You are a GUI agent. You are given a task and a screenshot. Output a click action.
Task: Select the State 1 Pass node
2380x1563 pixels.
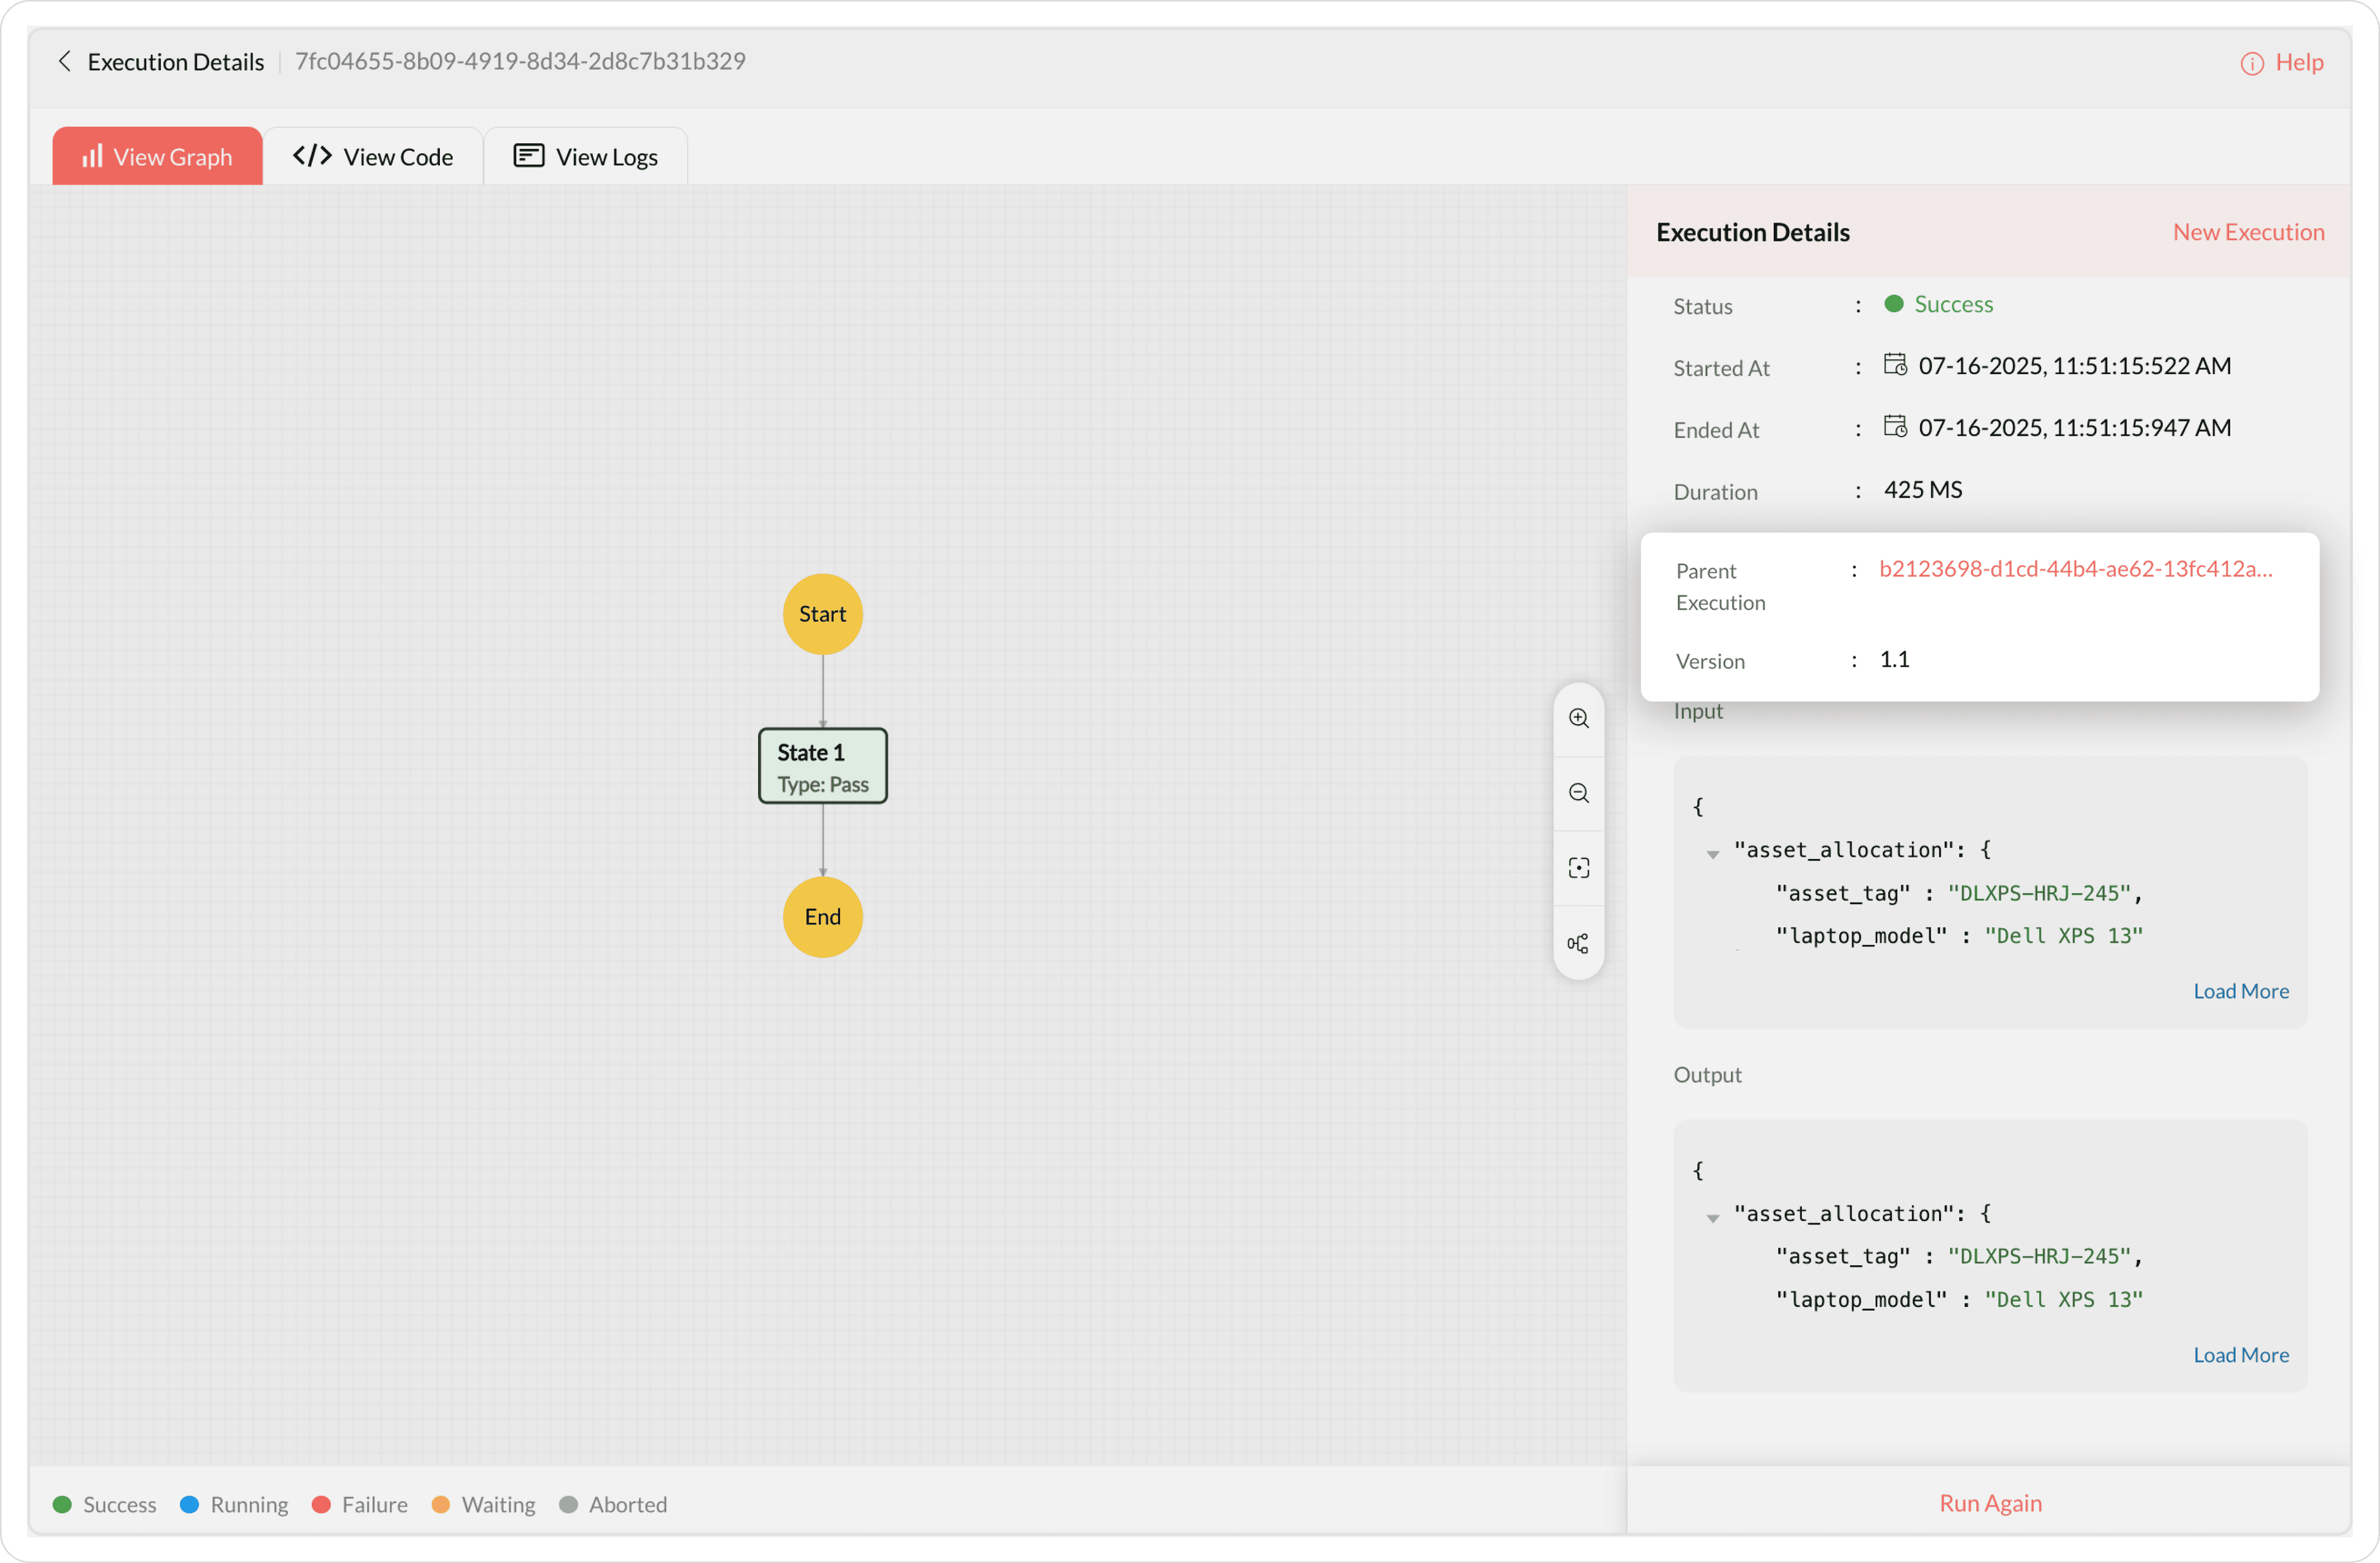click(822, 766)
